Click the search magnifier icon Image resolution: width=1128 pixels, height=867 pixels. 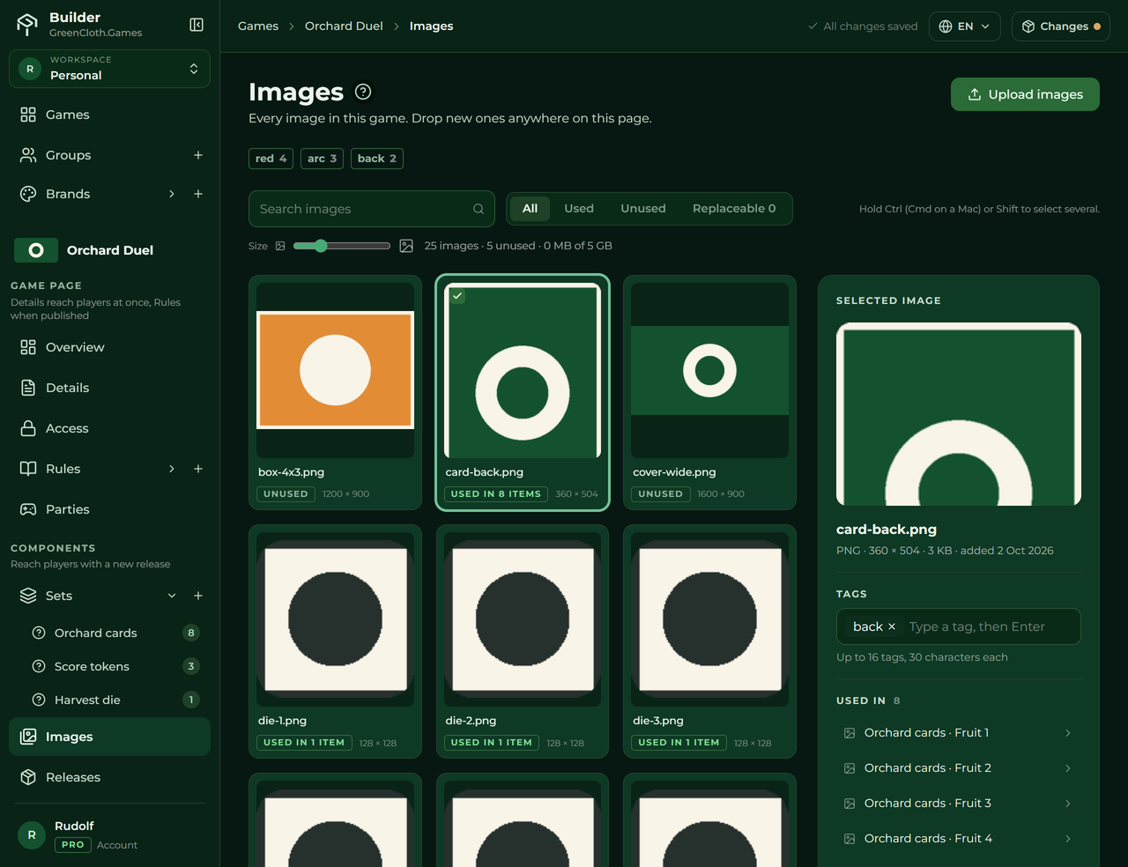479,209
